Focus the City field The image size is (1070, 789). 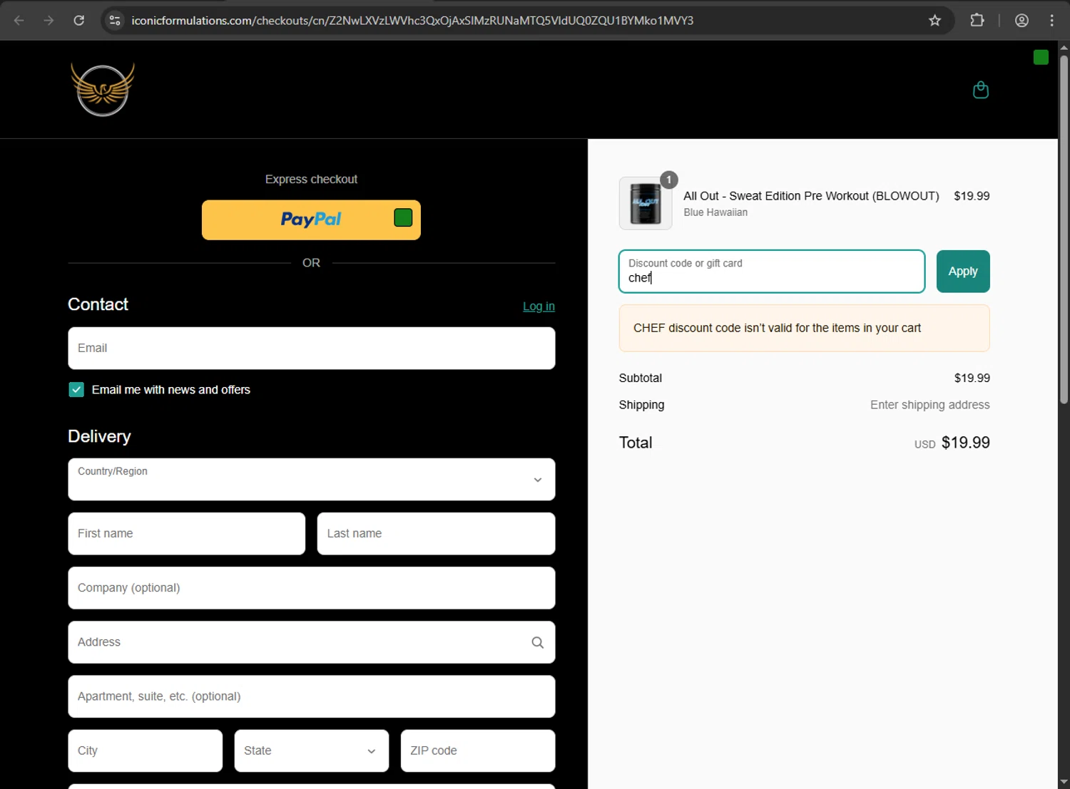(146, 751)
